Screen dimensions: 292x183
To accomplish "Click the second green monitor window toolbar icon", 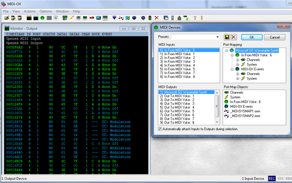I will [36, 18].
